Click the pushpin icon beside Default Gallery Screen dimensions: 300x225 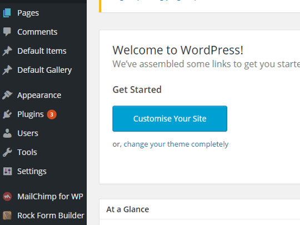pos(7,70)
